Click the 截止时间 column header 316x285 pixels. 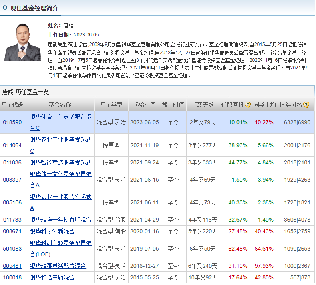point(173,105)
